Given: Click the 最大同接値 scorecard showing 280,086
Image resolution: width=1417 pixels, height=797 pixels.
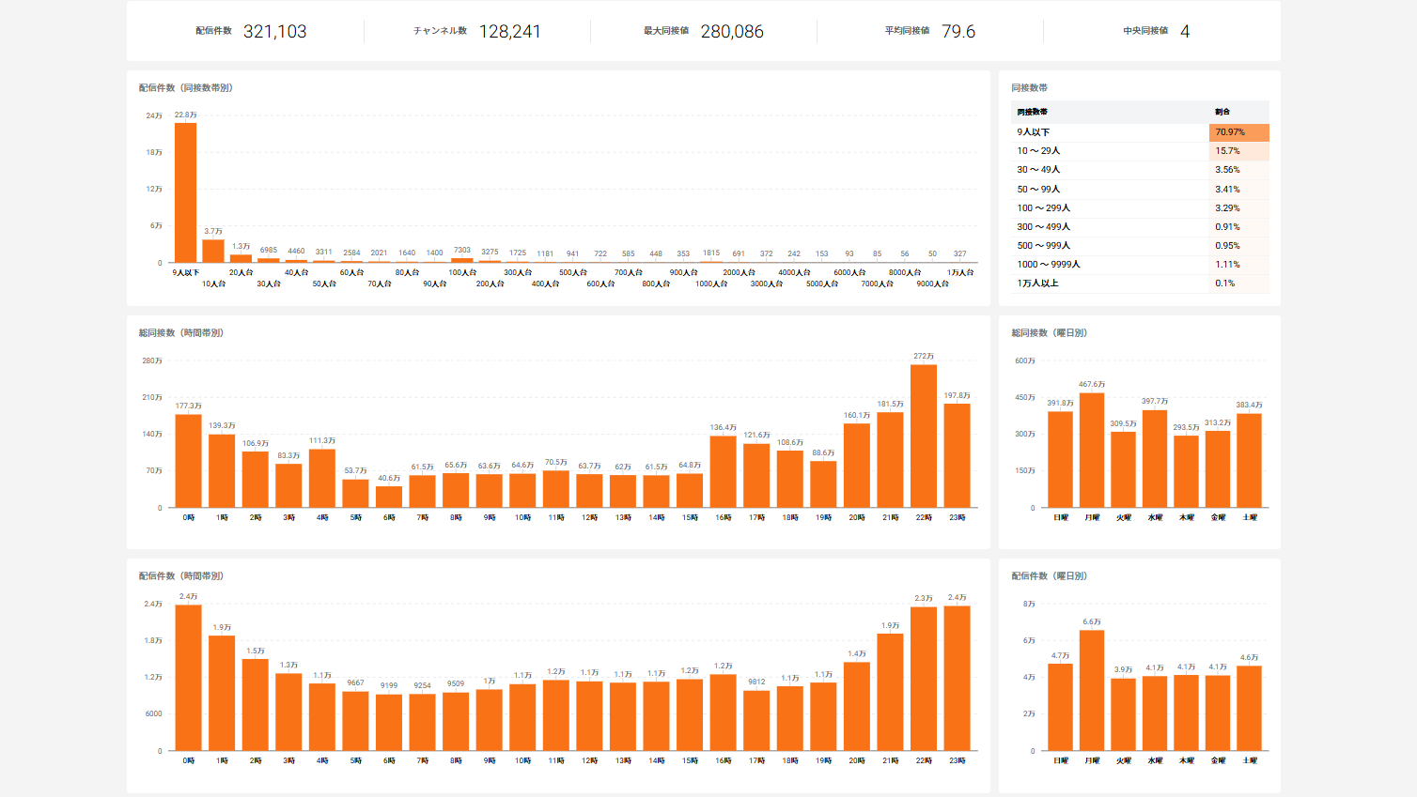Looking at the screenshot, I should [x=704, y=31].
